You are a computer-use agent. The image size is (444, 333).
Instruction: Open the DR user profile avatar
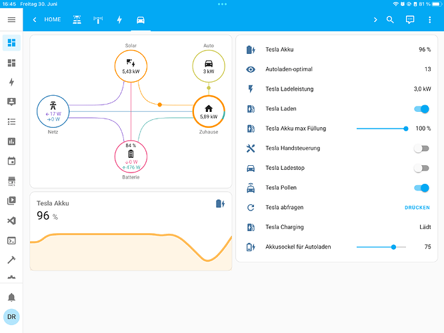pos(11,317)
